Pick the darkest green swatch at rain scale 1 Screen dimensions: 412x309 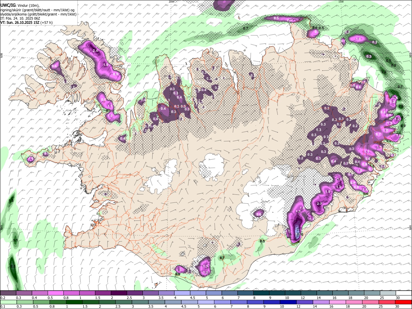(x=74, y=302)
